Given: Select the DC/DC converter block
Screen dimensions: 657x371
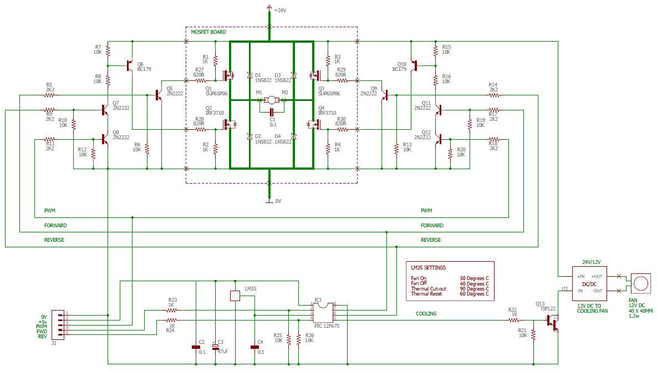Looking at the screenshot, I should coord(589,283).
